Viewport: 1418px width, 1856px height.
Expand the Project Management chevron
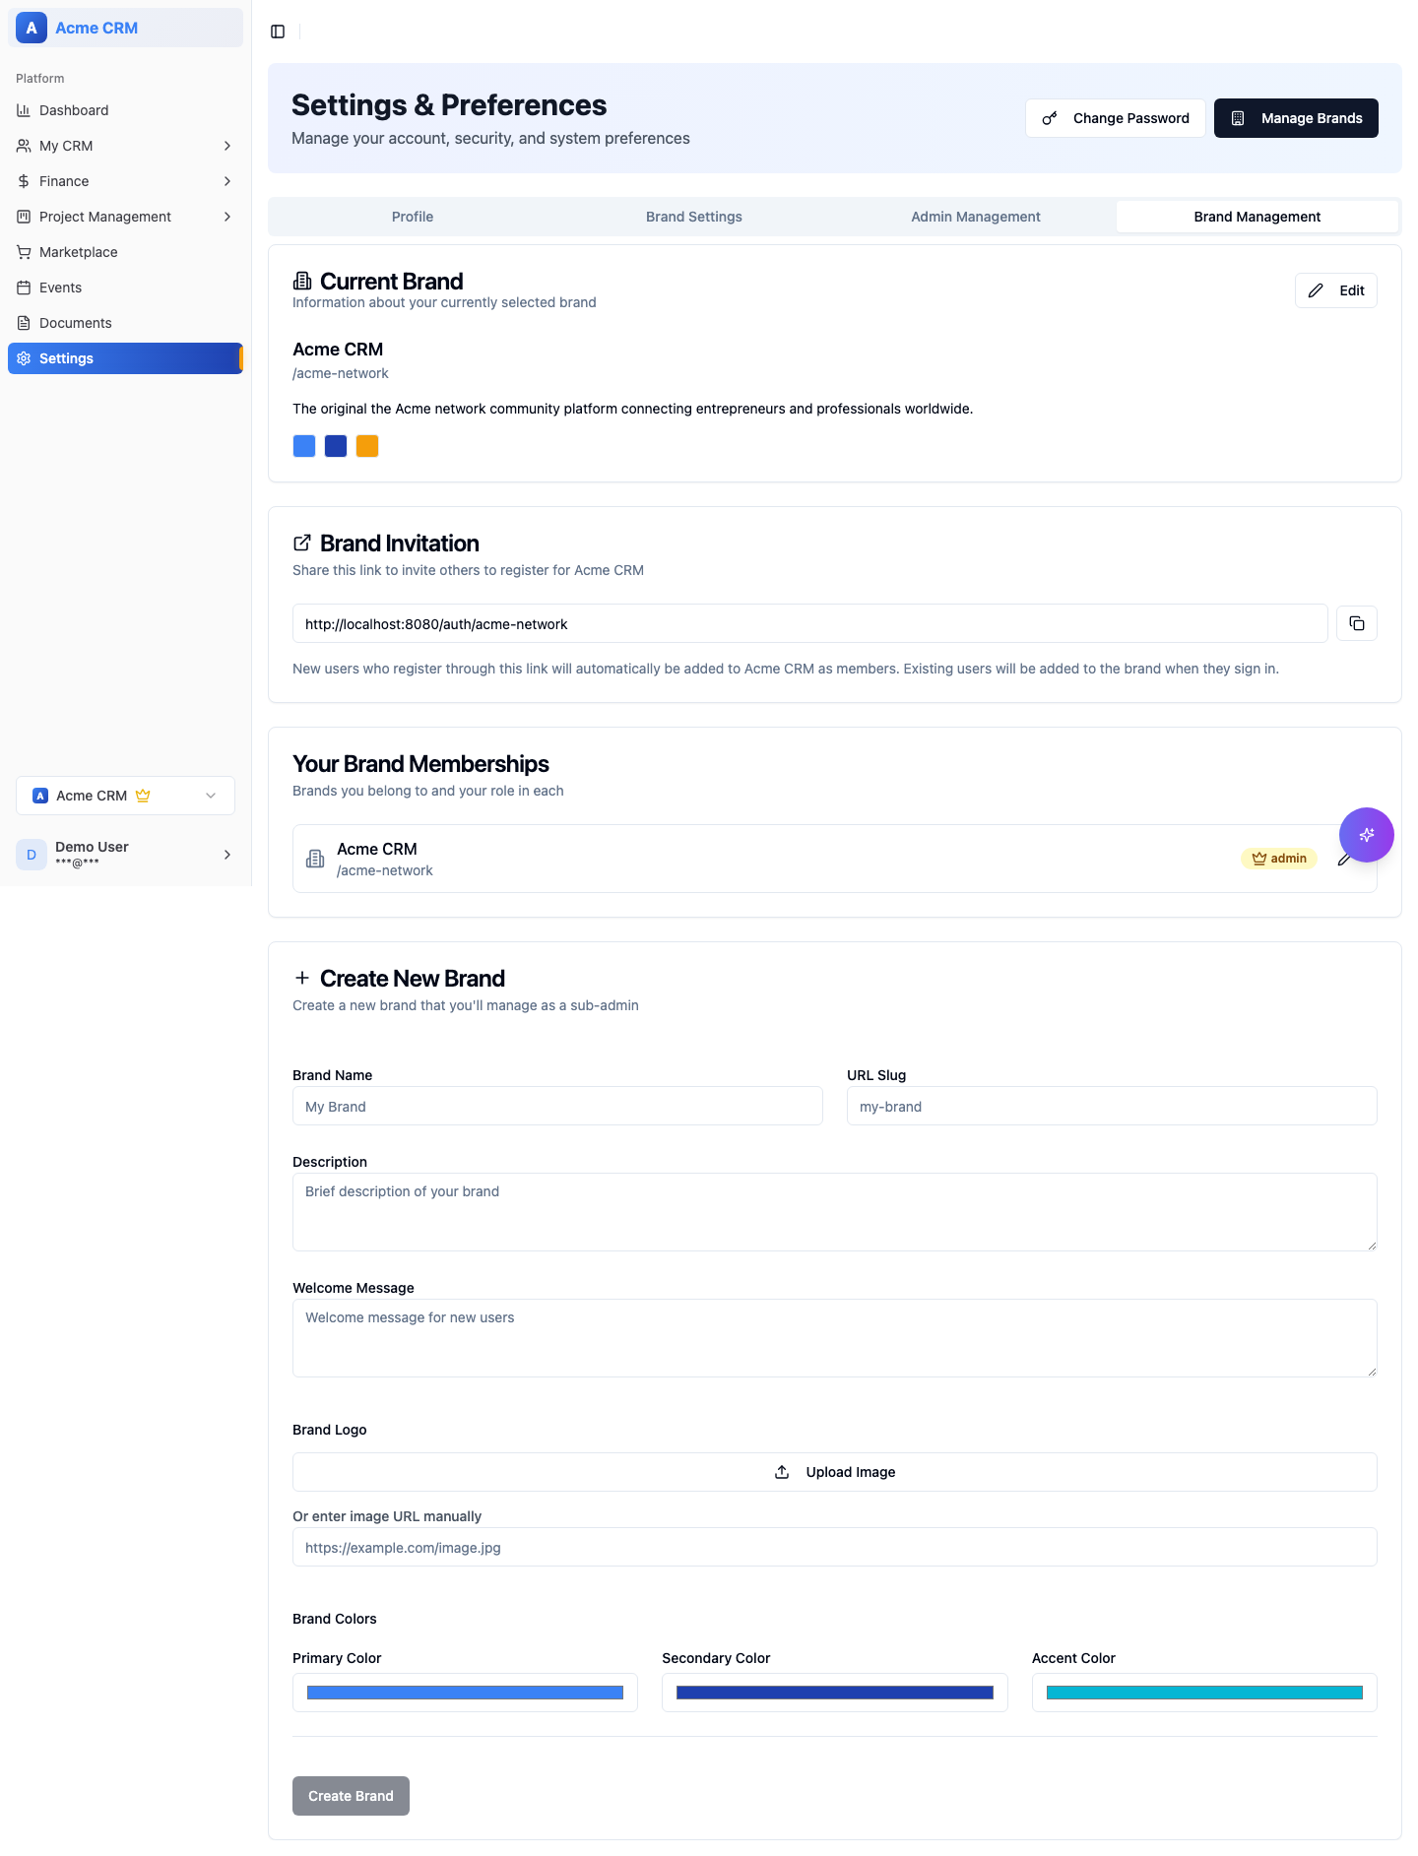tap(227, 217)
